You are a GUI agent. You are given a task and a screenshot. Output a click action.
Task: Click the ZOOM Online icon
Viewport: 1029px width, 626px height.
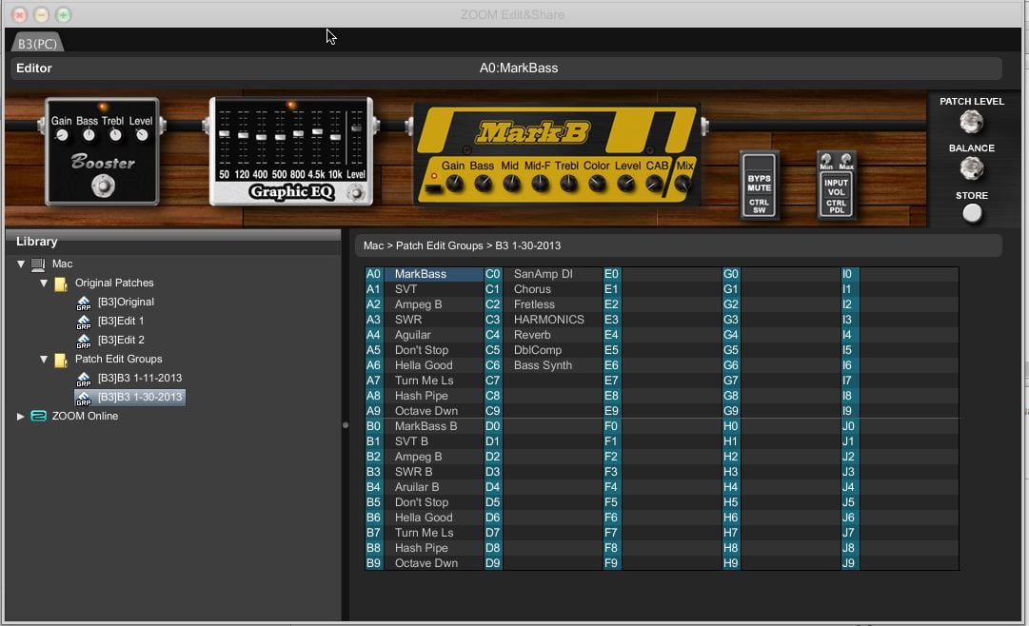[39, 416]
